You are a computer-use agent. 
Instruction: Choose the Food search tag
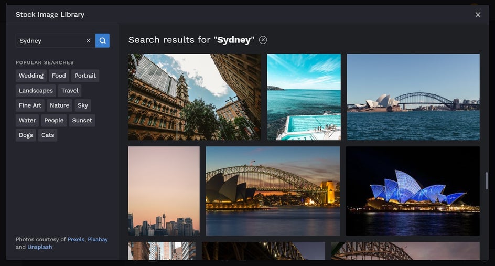coord(59,76)
